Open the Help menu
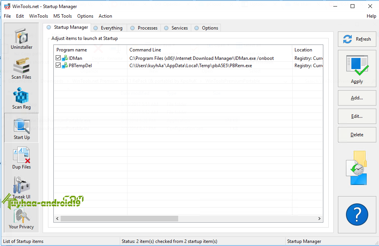 [x=371, y=16]
